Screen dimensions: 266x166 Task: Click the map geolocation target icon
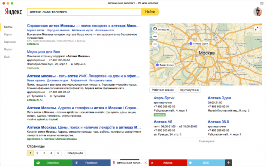pos(155,29)
